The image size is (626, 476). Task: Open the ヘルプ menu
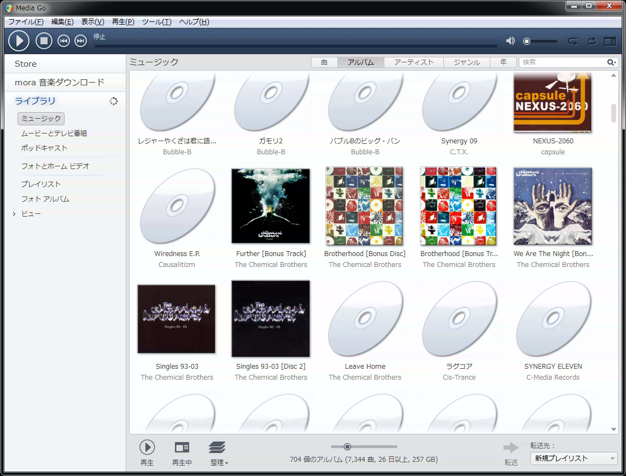(x=194, y=21)
